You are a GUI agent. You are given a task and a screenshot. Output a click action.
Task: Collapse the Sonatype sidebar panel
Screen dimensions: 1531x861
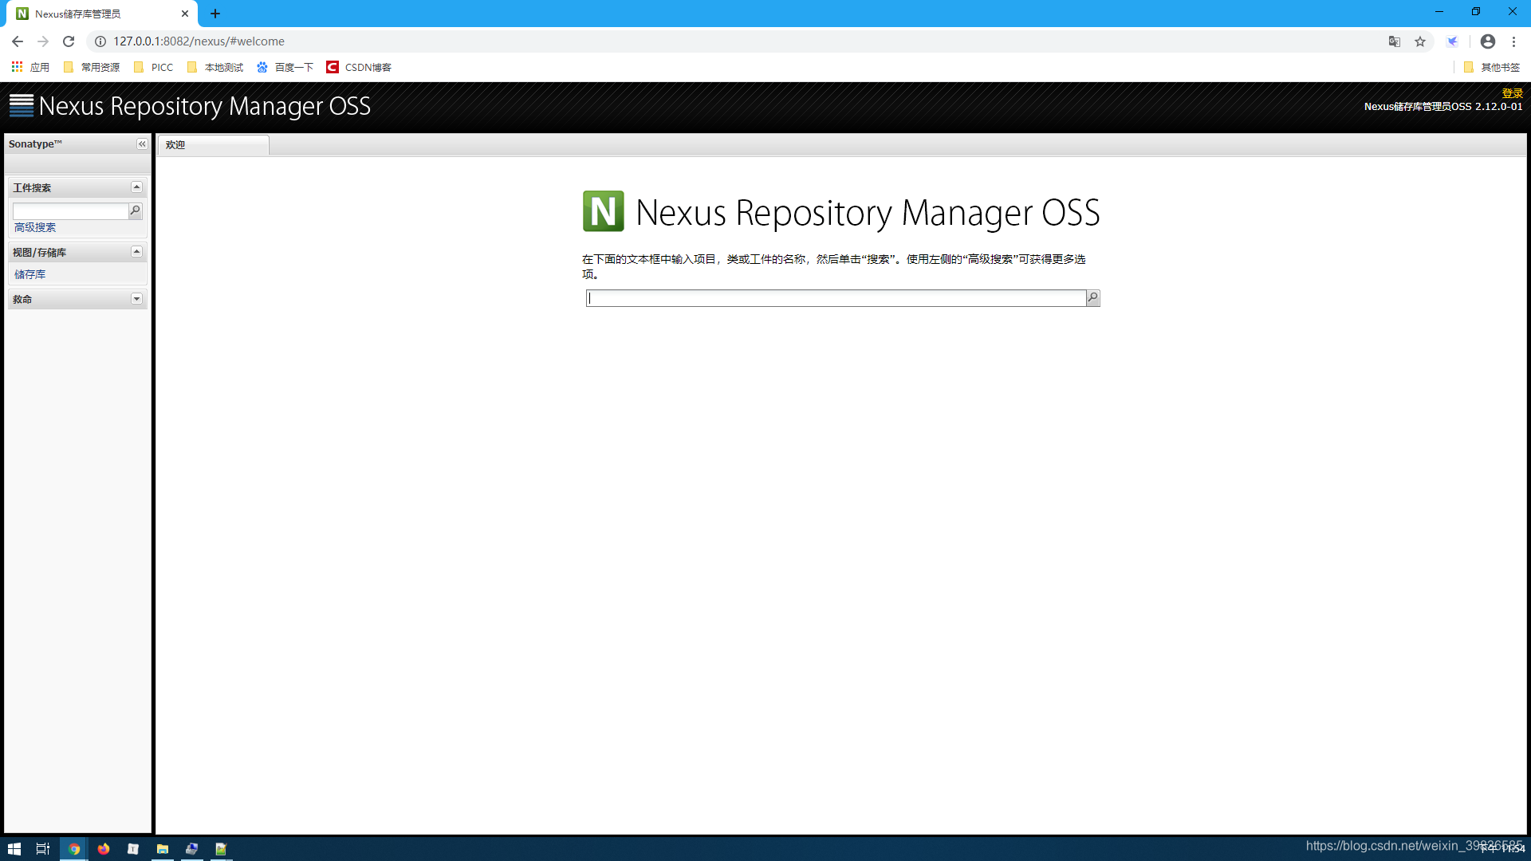[x=142, y=143]
